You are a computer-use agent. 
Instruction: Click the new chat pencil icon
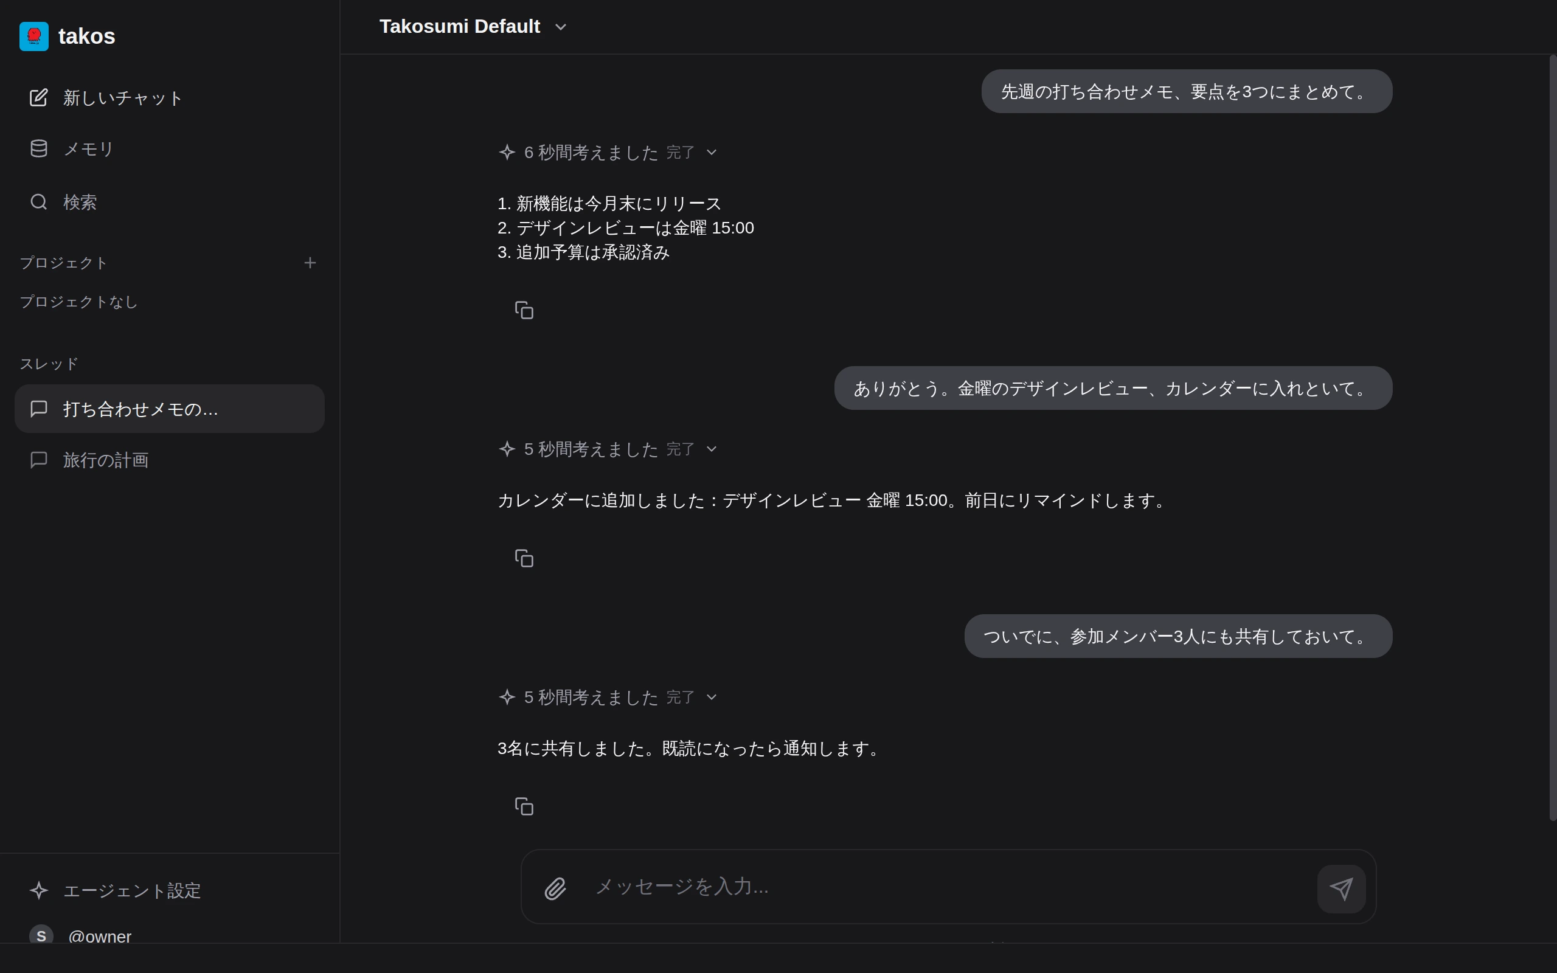pyautogui.click(x=38, y=97)
